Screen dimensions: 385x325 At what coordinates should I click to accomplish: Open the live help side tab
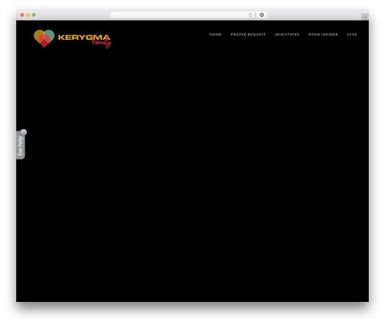(x=21, y=144)
